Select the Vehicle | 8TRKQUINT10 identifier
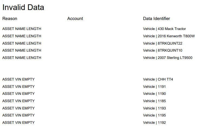 [x=163, y=51]
